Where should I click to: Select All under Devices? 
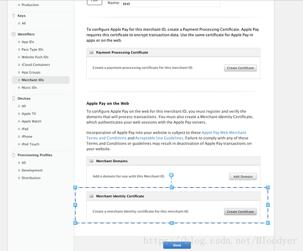(24, 106)
